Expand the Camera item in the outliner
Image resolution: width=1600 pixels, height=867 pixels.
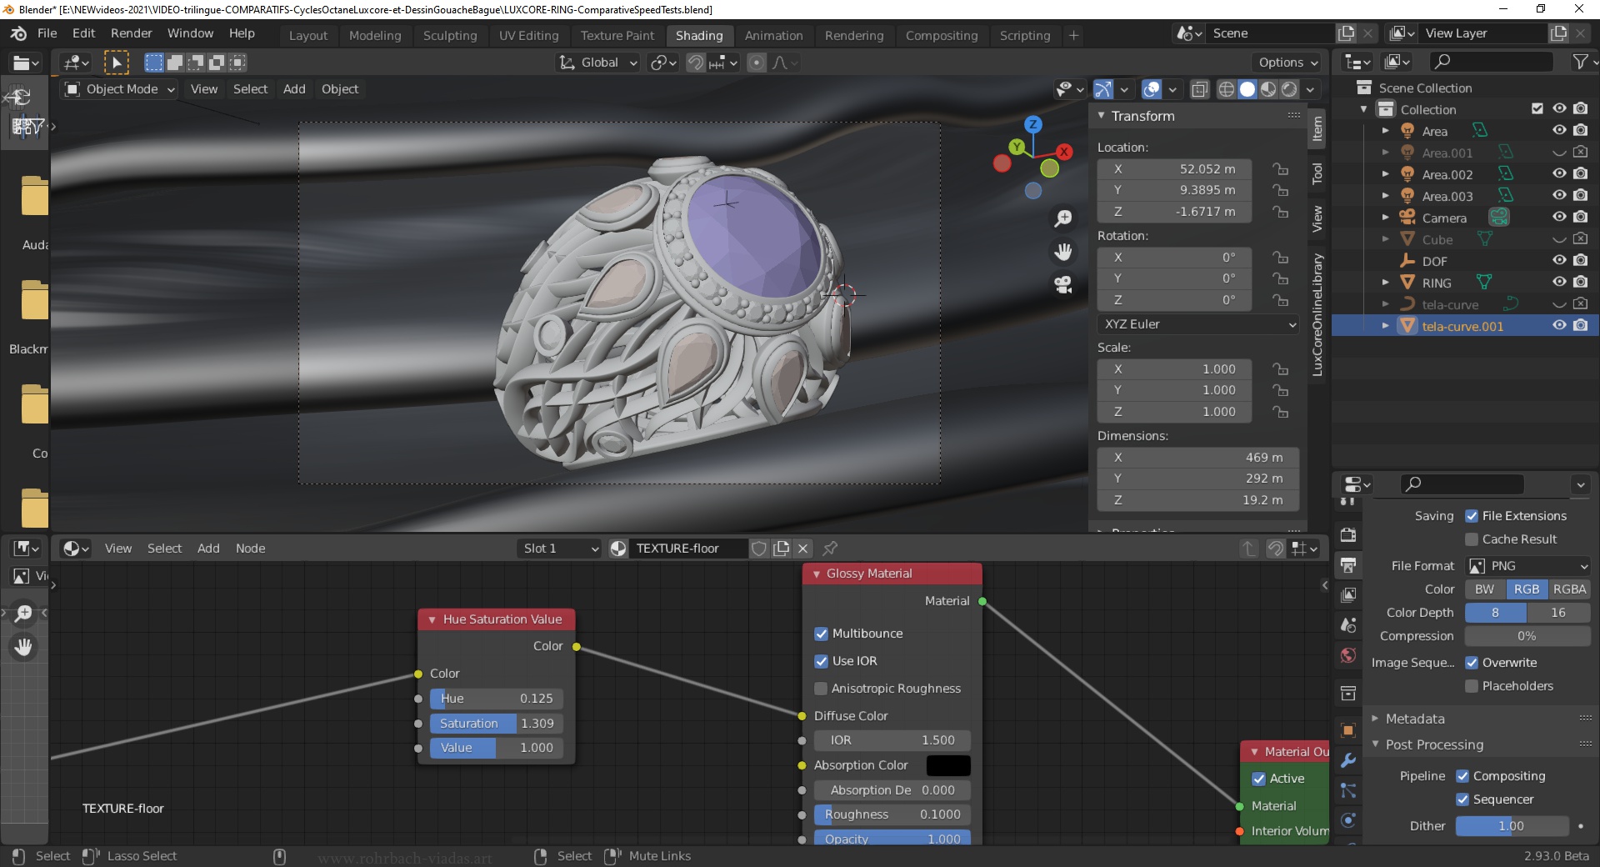[1386, 218]
